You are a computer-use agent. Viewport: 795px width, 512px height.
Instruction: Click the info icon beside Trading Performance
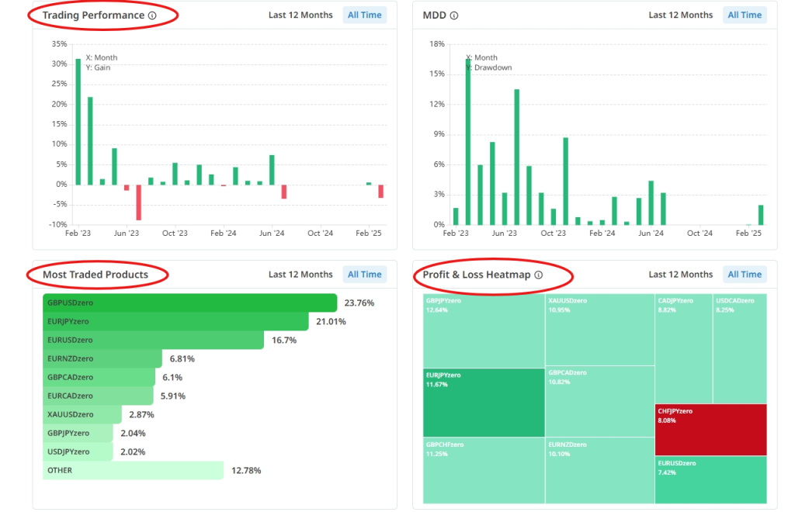coord(152,16)
